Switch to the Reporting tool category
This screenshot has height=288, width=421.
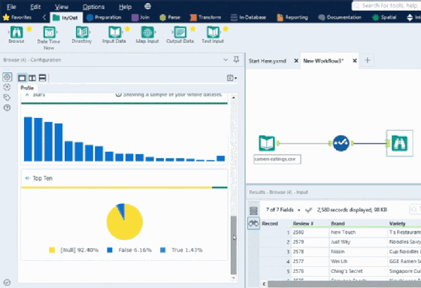tap(292, 17)
